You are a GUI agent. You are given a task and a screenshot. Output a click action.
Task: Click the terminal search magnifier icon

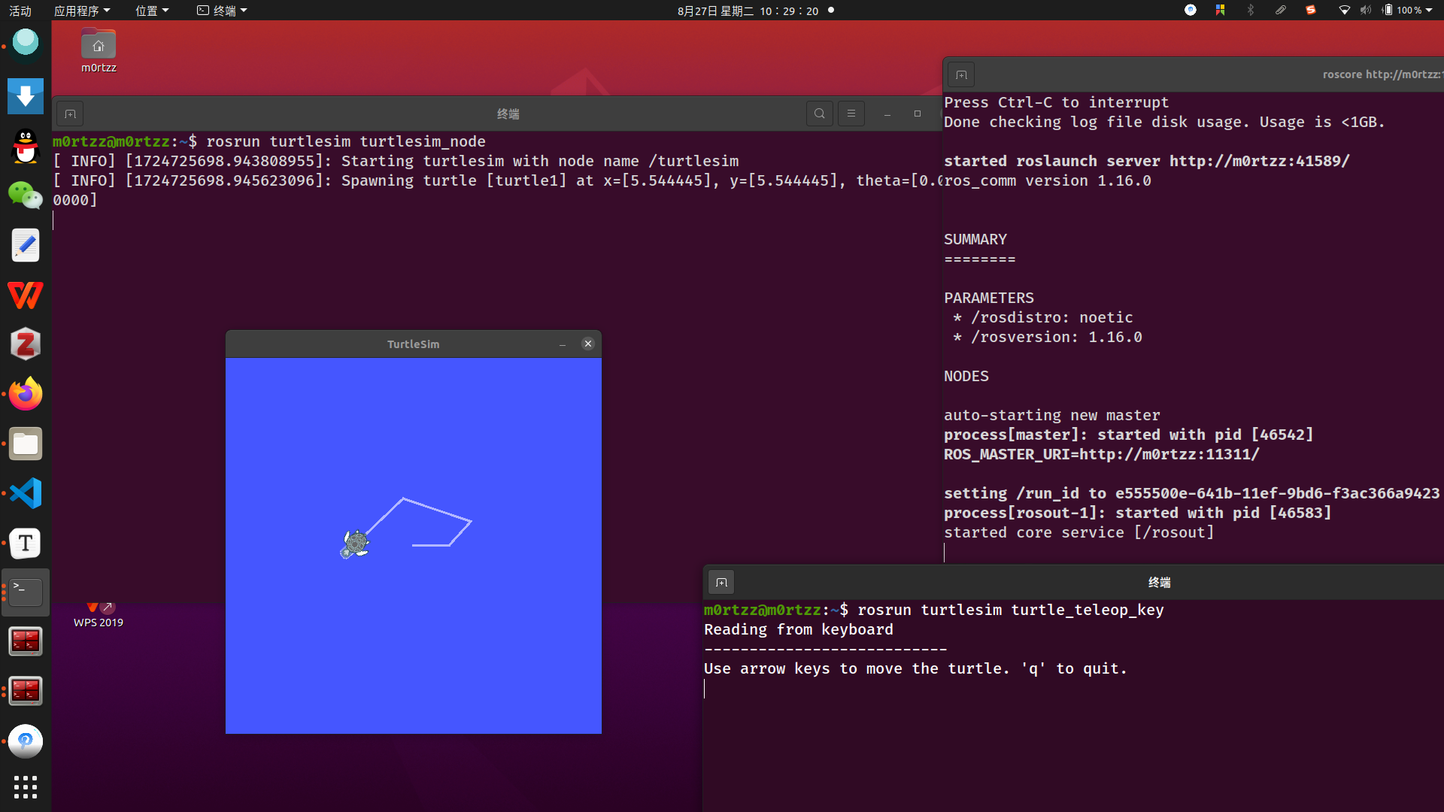(x=819, y=114)
